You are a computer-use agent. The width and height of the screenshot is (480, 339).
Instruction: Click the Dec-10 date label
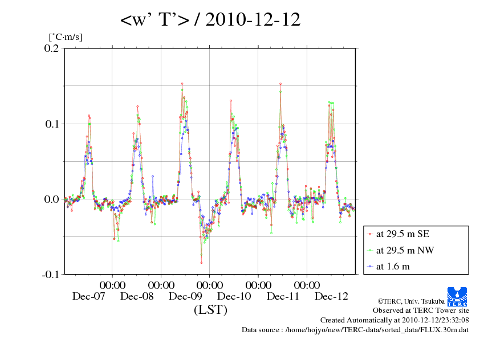pos(234,296)
